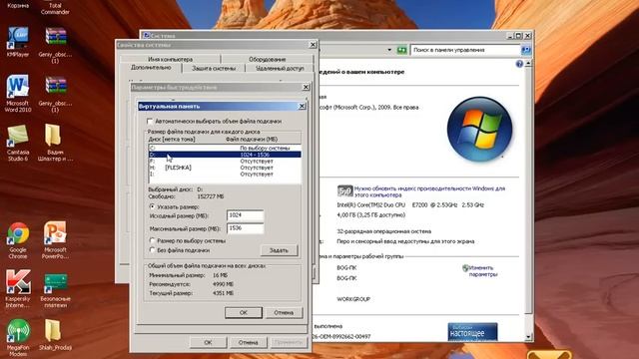Click Максимальный размер (МБ) input field

(x=245, y=228)
